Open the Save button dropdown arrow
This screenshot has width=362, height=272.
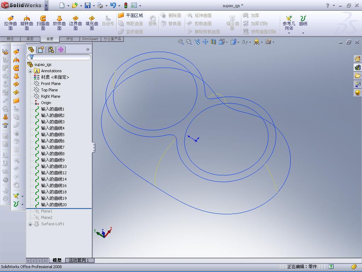94,6
